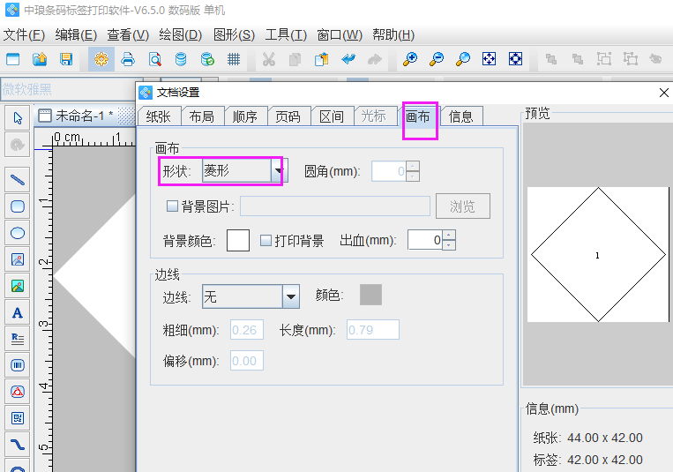673x472 pixels.
Task: Pick the white 背景颜色 swatch
Action: click(x=238, y=240)
